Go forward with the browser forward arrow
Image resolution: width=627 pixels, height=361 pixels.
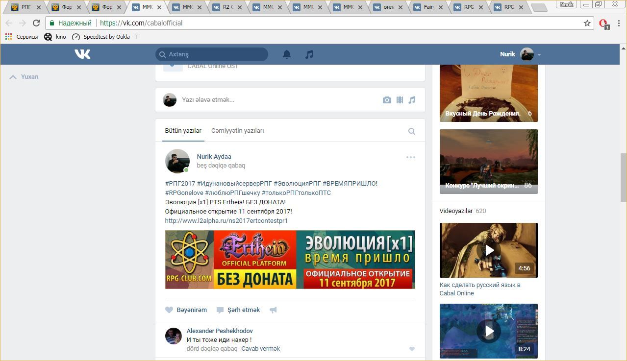point(23,23)
